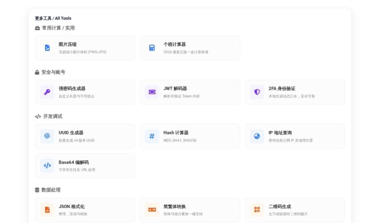Click the description under 二维码生成
The image size is (380, 223).
(x=288, y=214)
